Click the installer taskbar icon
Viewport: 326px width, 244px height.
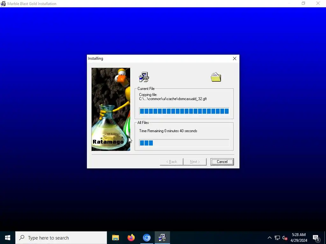(162, 238)
